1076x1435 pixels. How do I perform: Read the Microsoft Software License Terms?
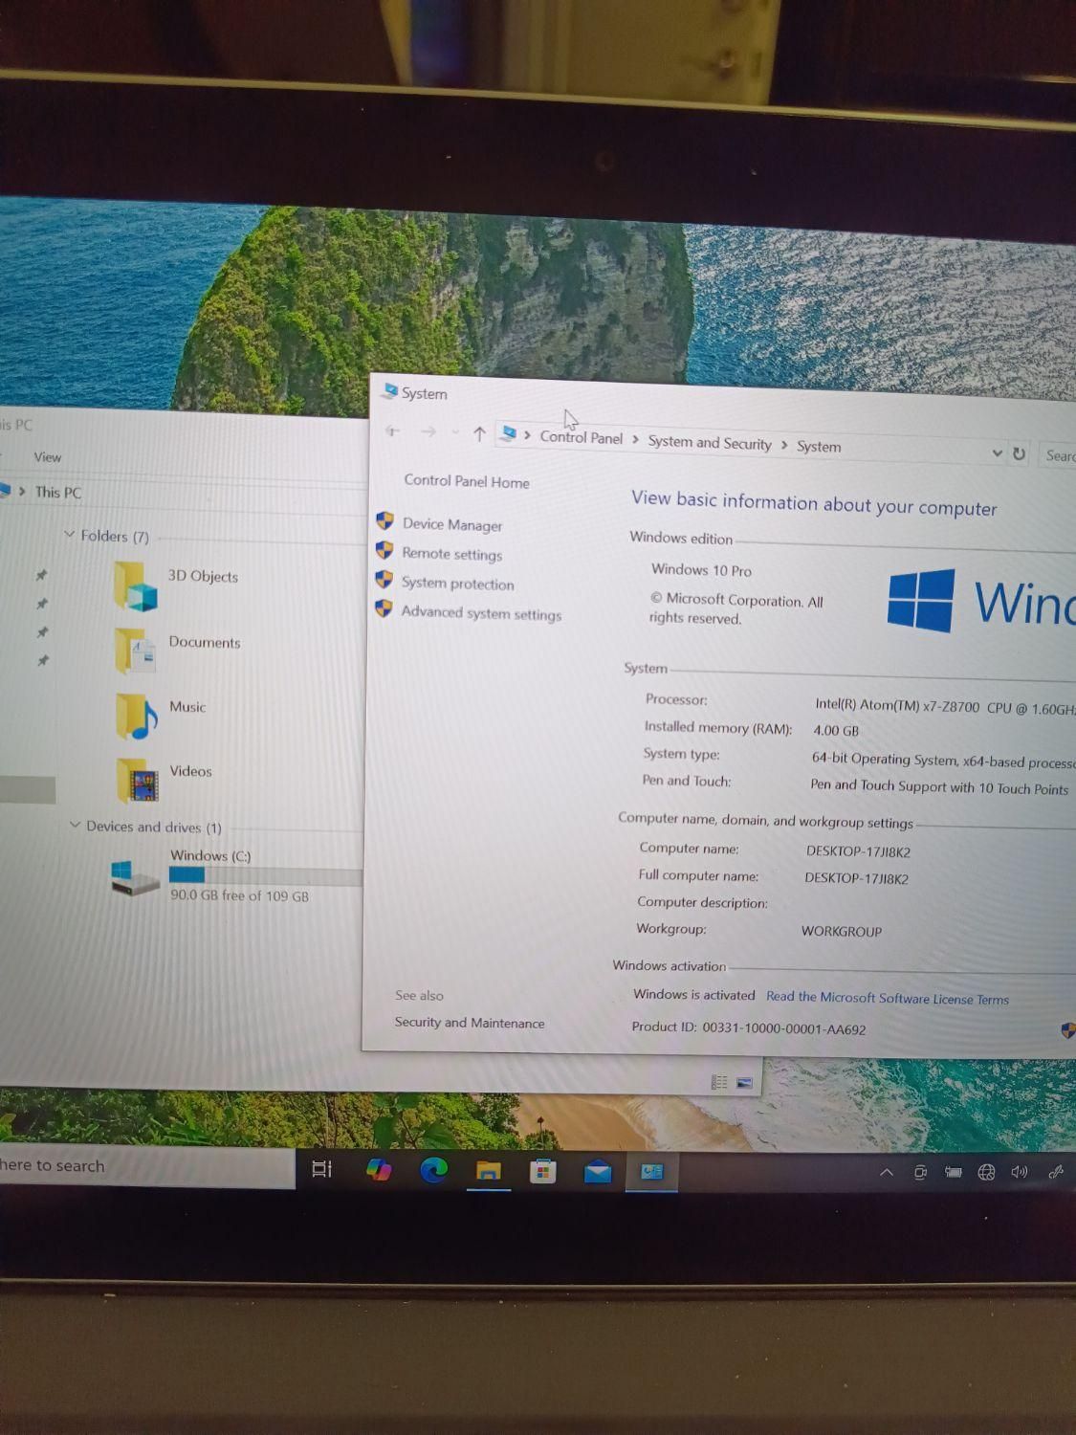pos(887,998)
